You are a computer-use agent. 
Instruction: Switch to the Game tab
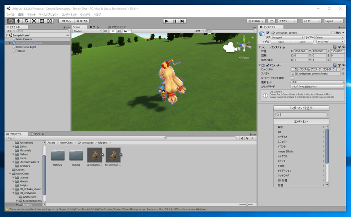click(x=94, y=27)
